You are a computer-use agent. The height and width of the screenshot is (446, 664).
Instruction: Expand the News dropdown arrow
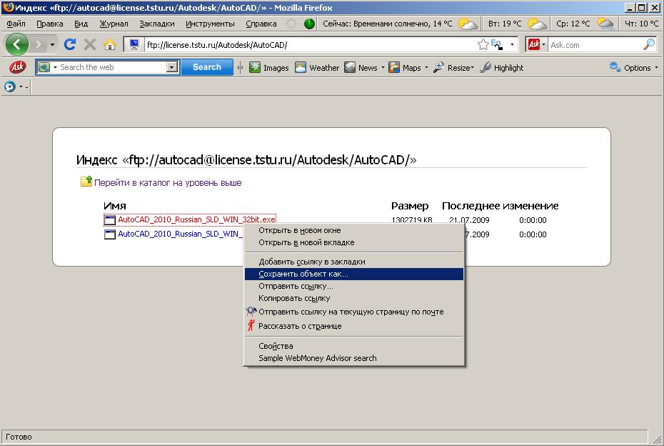[x=383, y=67]
